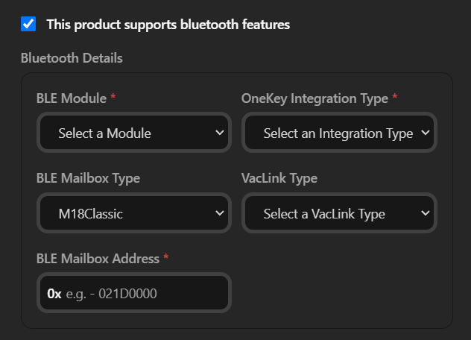Click the red asterisk beside BLE Mailbox Address
The width and height of the screenshot is (471, 340).
pyautogui.click(x=165, y=256)
